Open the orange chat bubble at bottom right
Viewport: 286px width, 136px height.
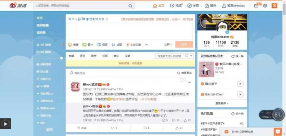pos(278,131)
